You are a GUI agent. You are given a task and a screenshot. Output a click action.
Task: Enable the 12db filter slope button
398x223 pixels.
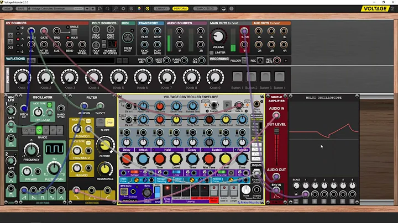click(x=101, y=123)
